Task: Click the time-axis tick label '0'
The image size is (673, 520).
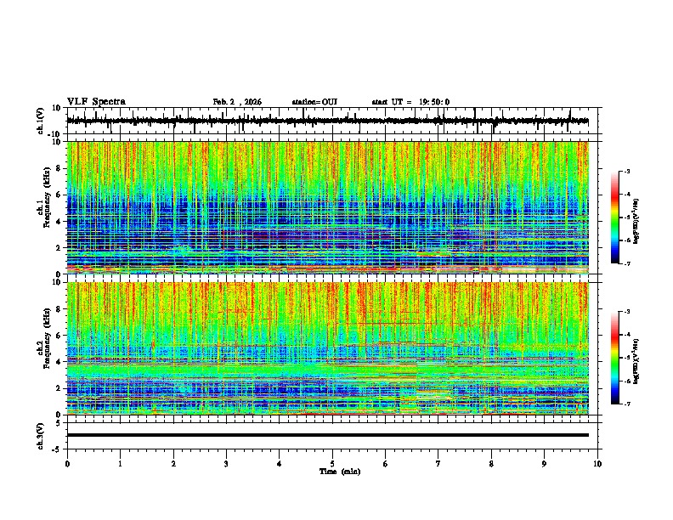Action: [x=67, y=464]
